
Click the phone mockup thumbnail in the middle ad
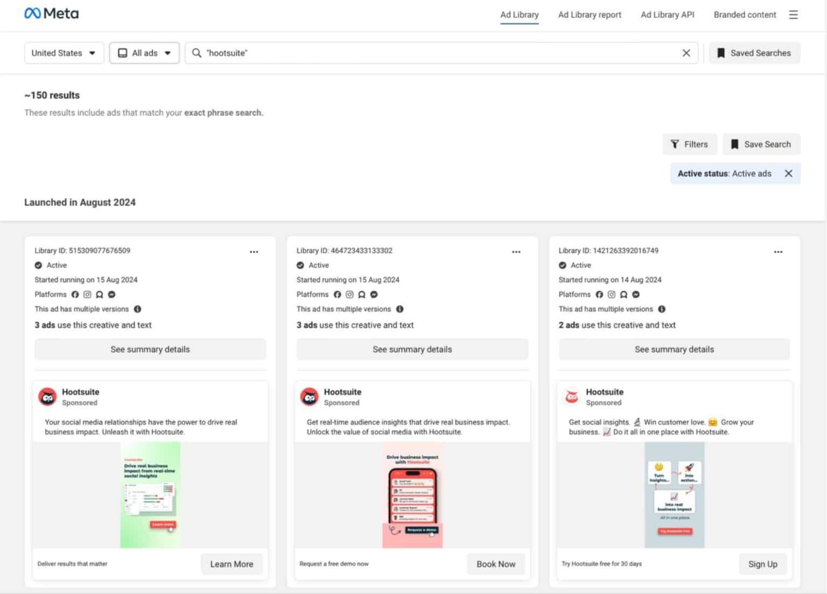point(412,495)
